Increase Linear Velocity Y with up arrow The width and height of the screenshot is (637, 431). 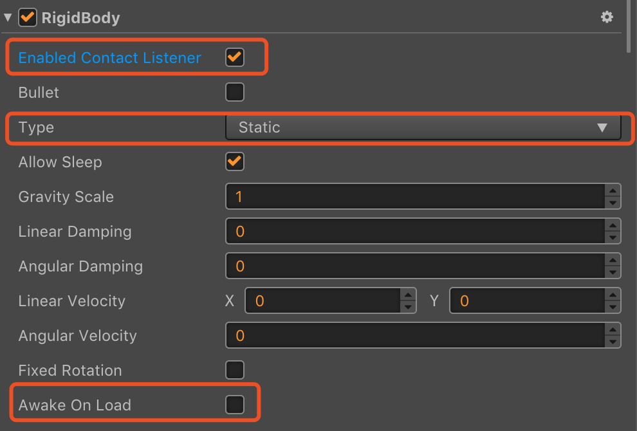[613, 295]
